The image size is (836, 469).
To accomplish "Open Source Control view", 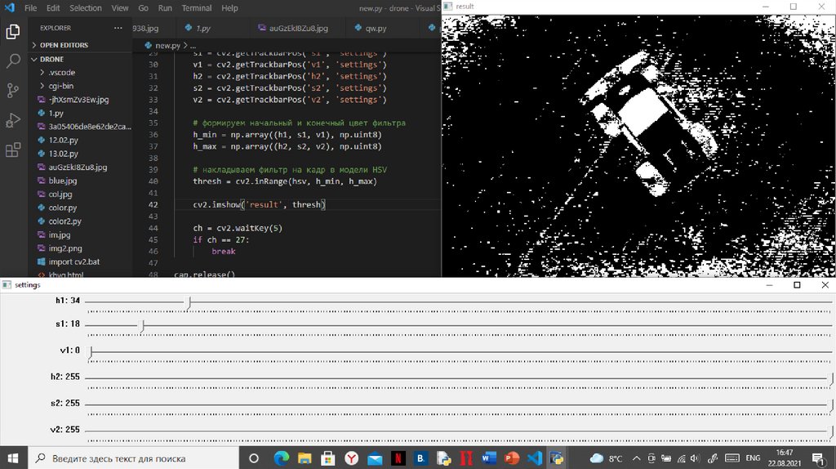I will [x=13, y=91].
